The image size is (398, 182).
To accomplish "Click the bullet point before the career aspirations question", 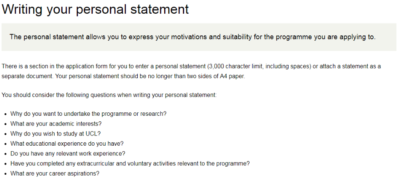I will tap(5, 174).
